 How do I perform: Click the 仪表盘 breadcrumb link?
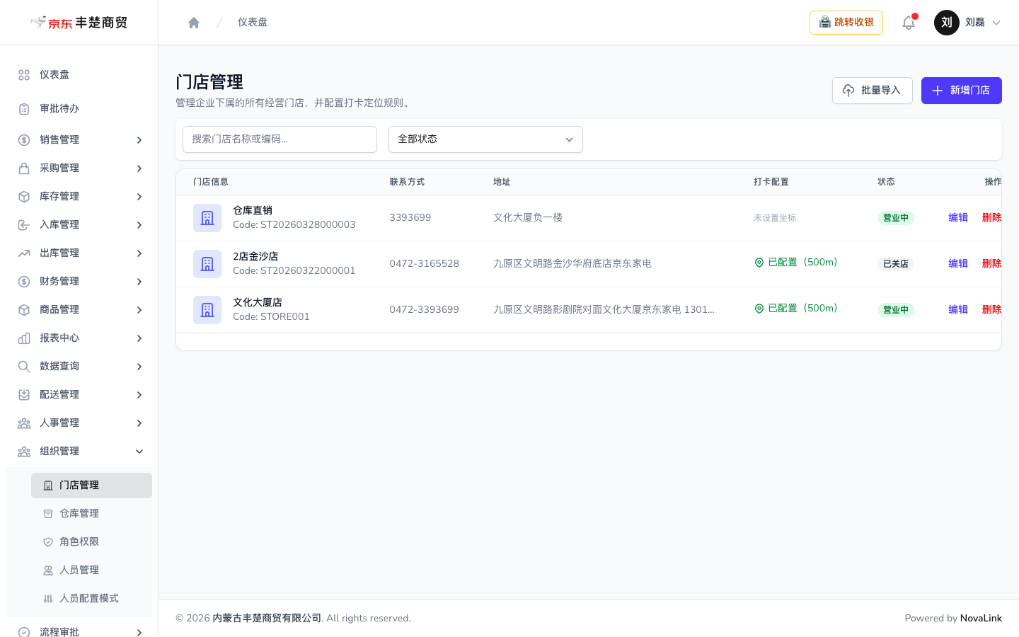[x=253, y=23]
